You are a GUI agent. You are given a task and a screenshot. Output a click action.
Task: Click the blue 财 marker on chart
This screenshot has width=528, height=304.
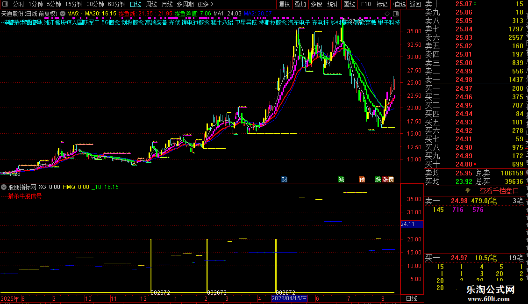tap(284, 179)
